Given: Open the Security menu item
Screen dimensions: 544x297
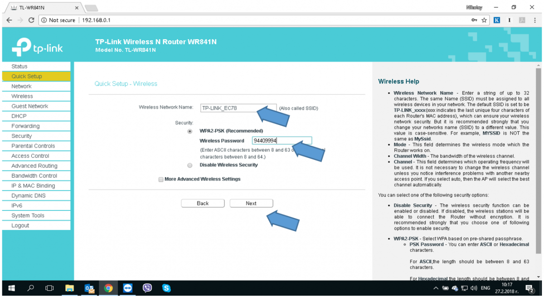Looking at the screenshot, I should (x=36, y=136).
